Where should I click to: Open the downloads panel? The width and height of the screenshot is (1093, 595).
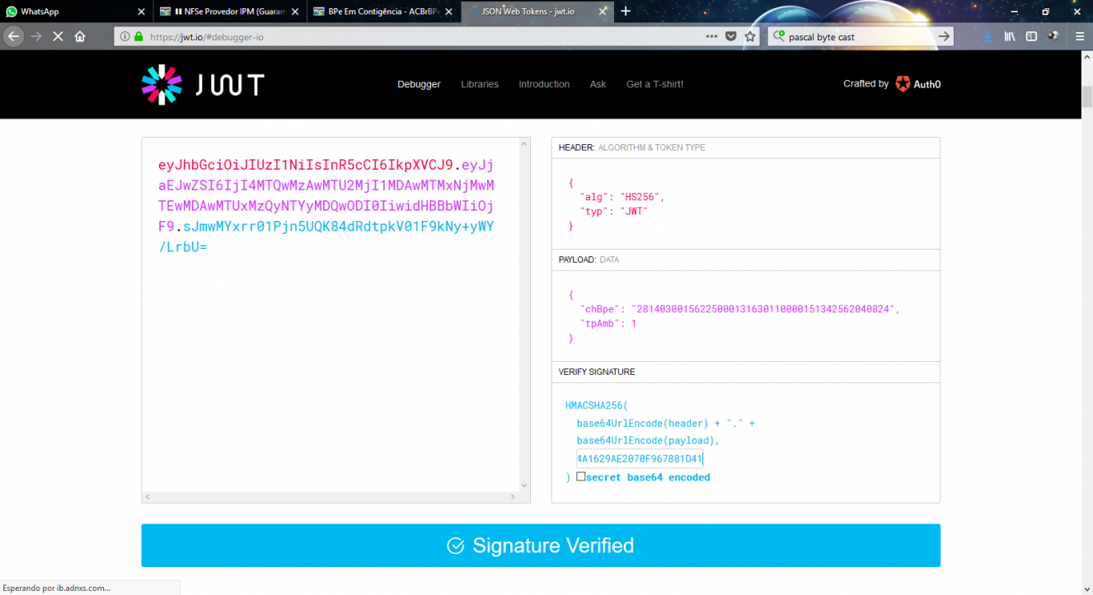coord(987,36)
